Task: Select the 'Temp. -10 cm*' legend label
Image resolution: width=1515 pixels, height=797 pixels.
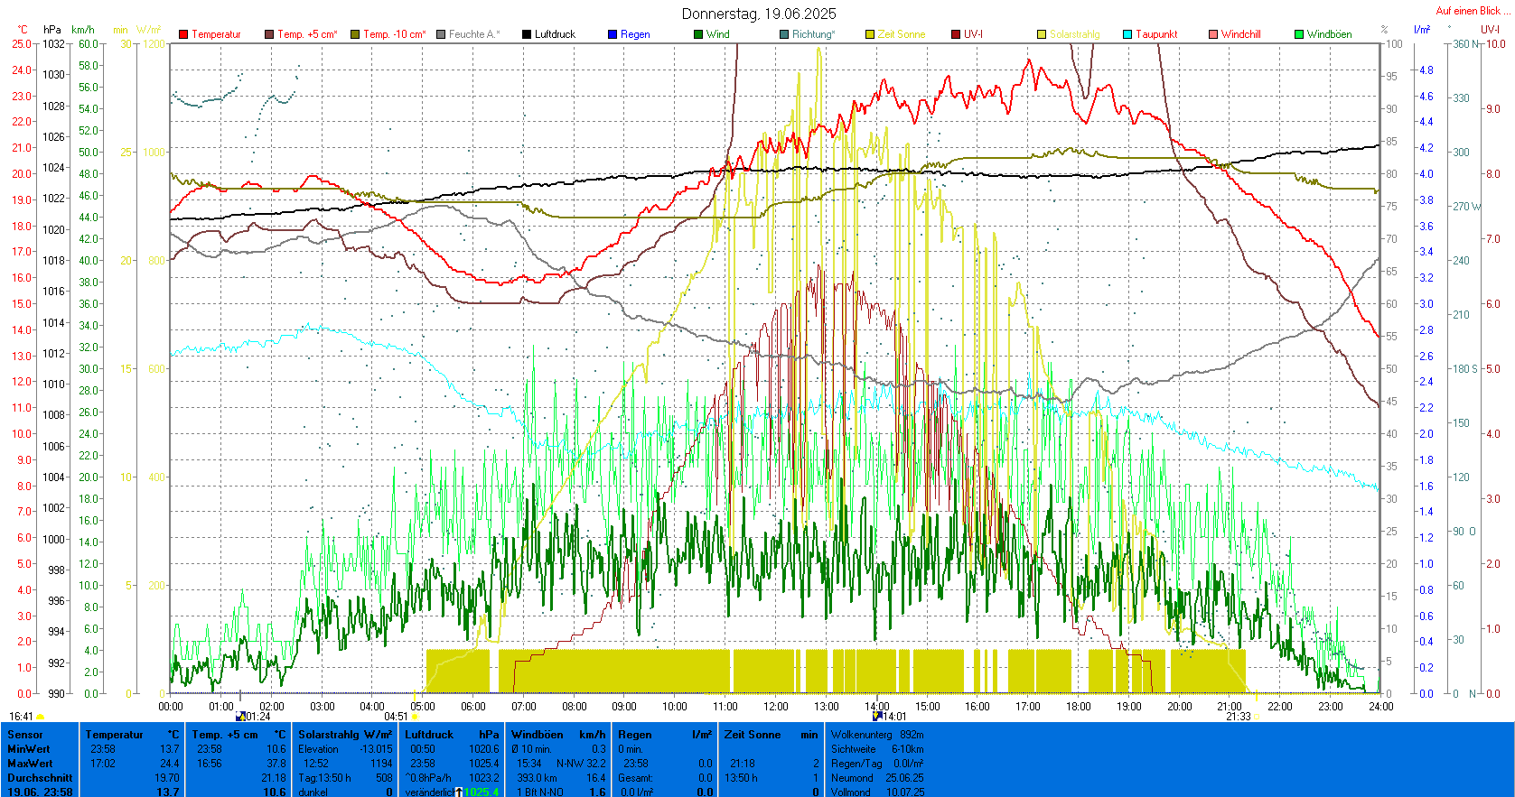Action: [395, 34]
